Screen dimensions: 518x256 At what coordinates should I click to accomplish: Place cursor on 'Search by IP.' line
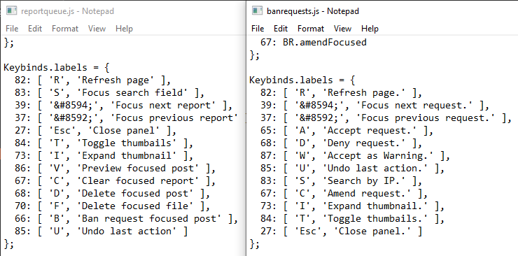pyautogui.click(x=341, y=180)
